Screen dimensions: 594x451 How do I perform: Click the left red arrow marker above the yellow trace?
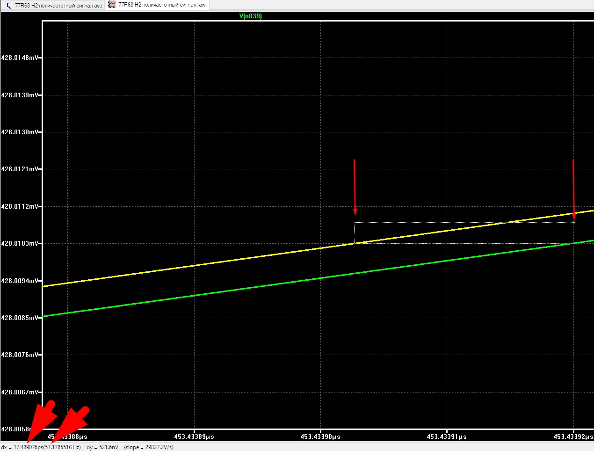click(x=355, y=187)
